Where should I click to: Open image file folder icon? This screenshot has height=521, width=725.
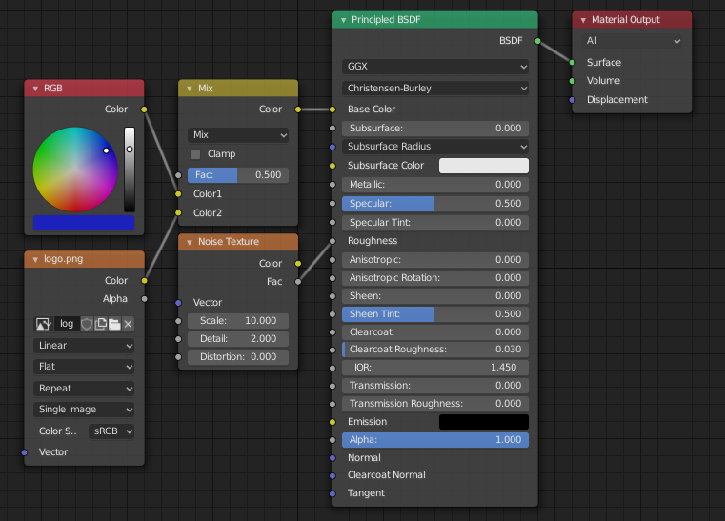click(114, 324)
